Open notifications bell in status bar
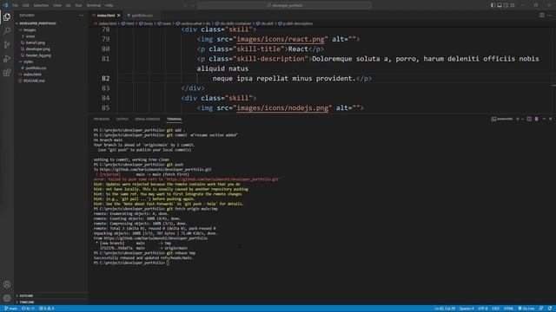Image resolution: width=556 pixels, height=312 pixels. [x=549, y=309]
